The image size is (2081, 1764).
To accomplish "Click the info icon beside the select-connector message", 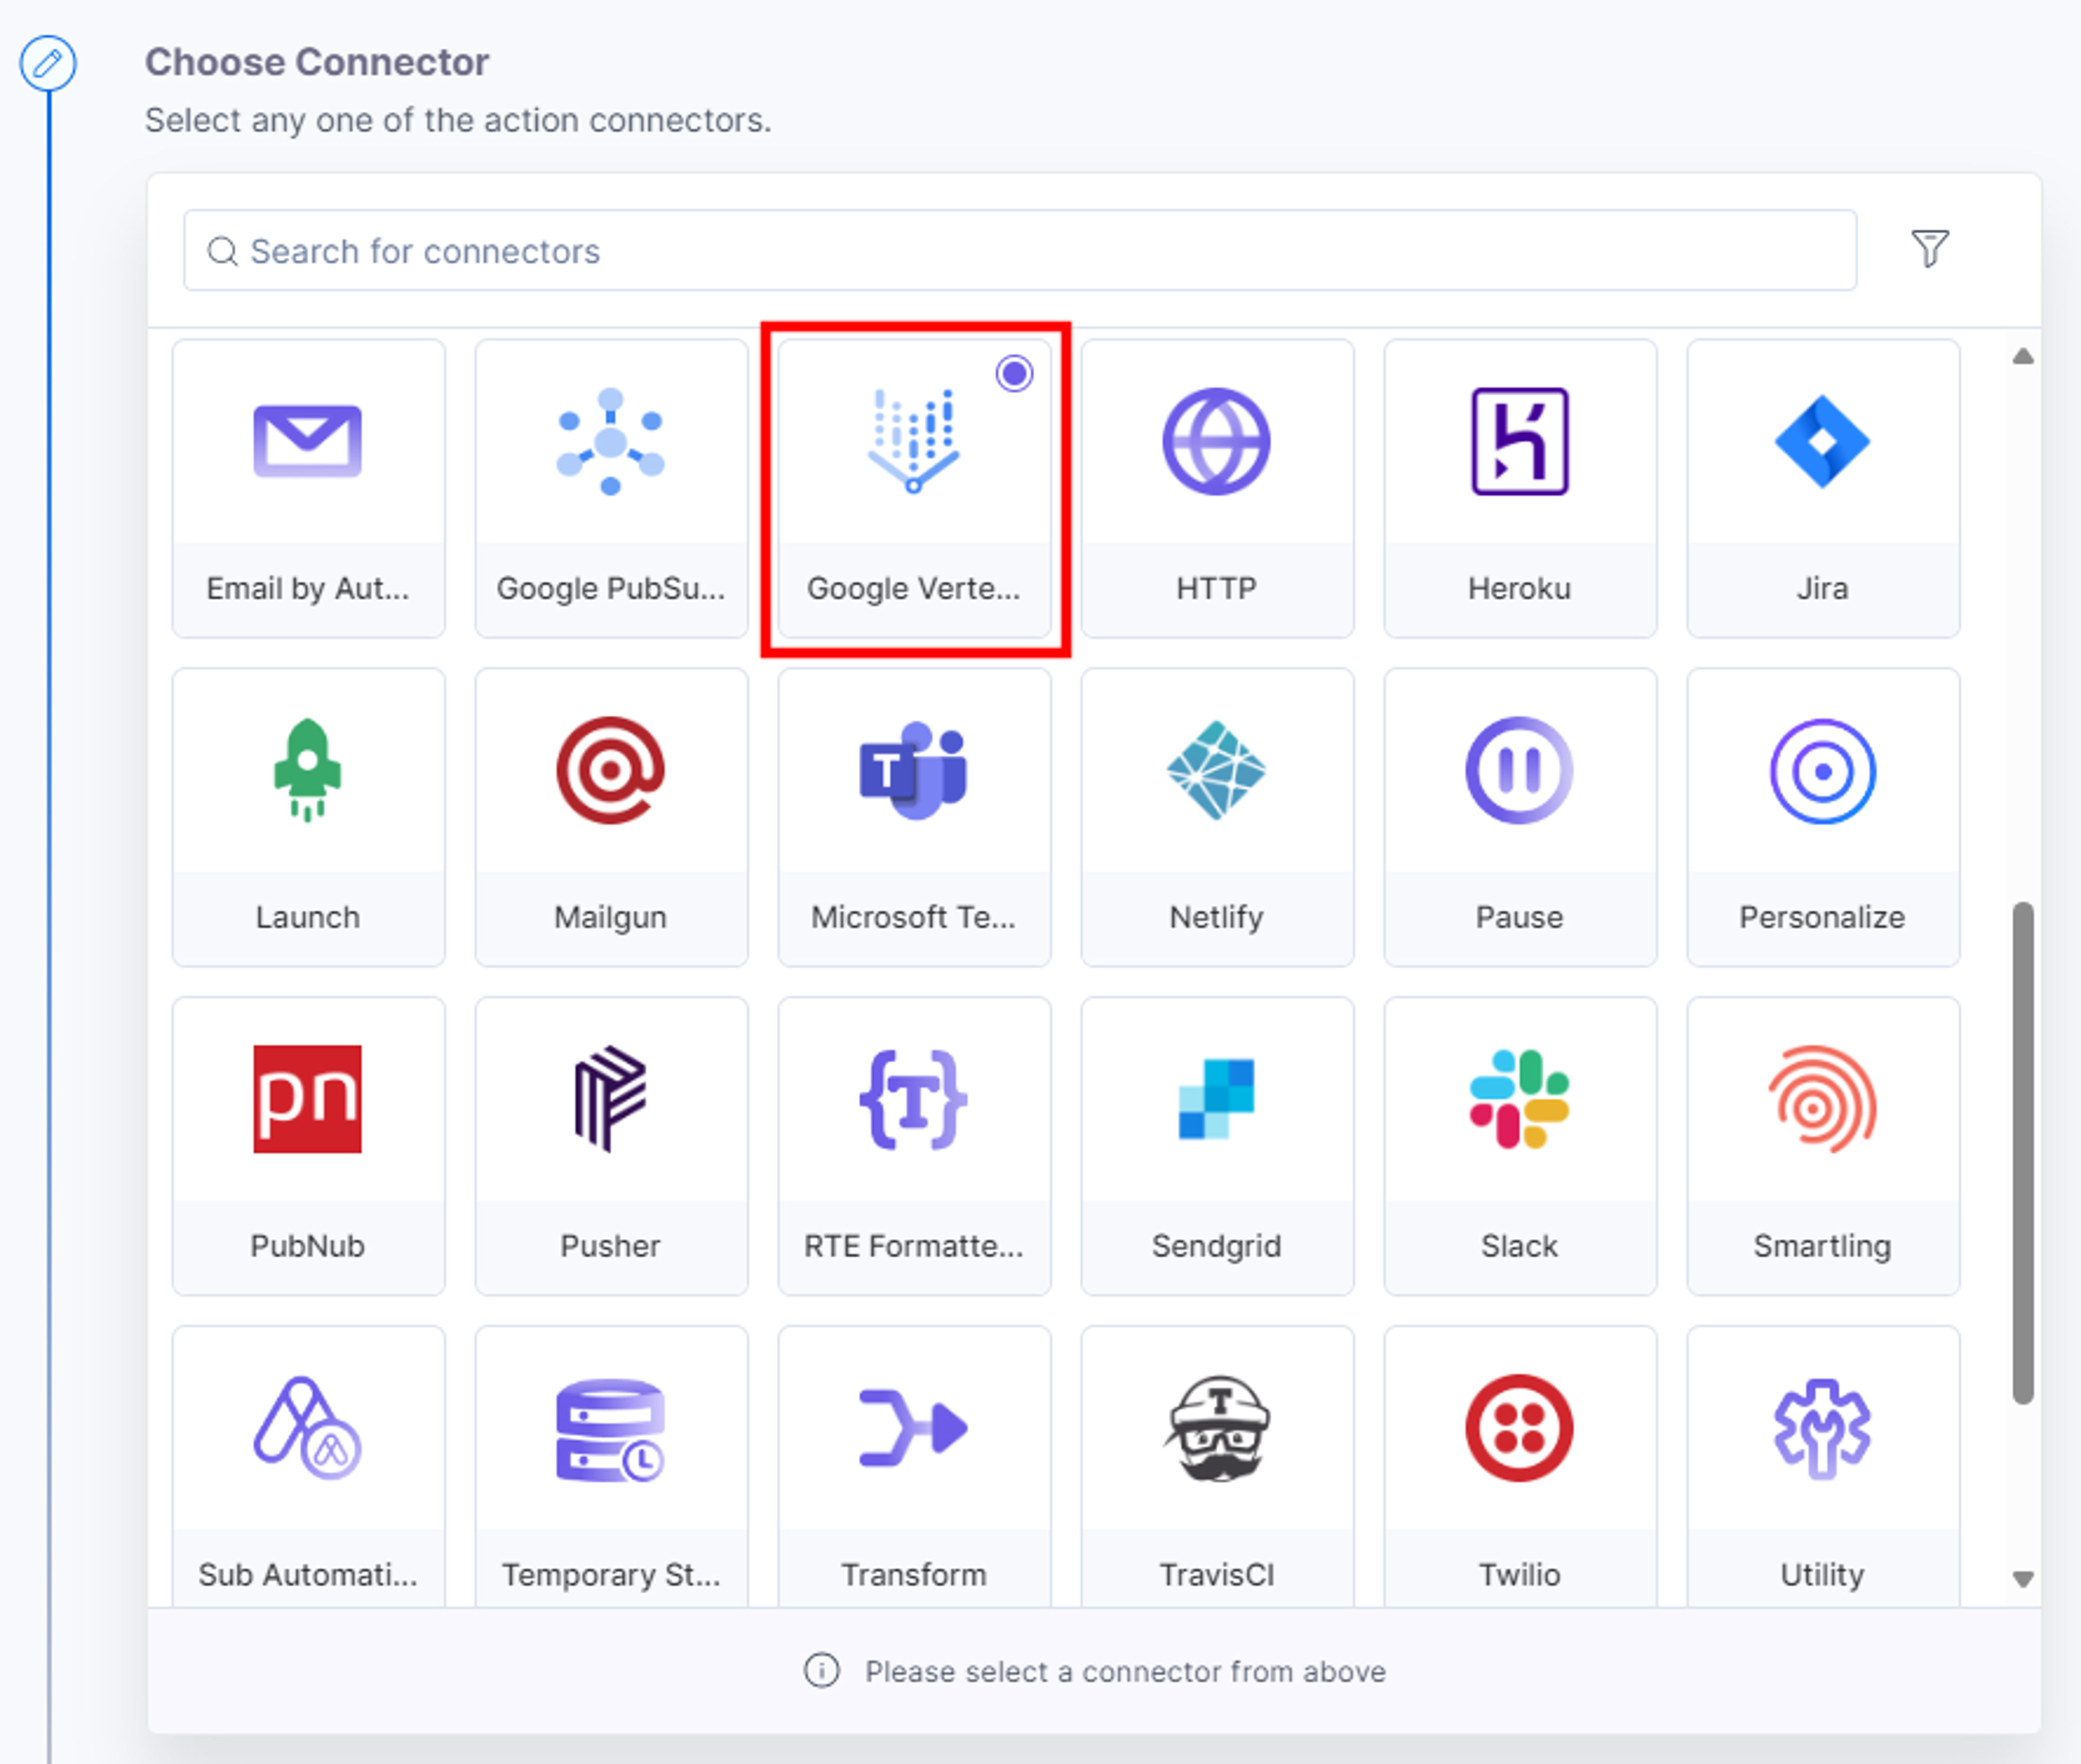I will (x=822, y=1670).
